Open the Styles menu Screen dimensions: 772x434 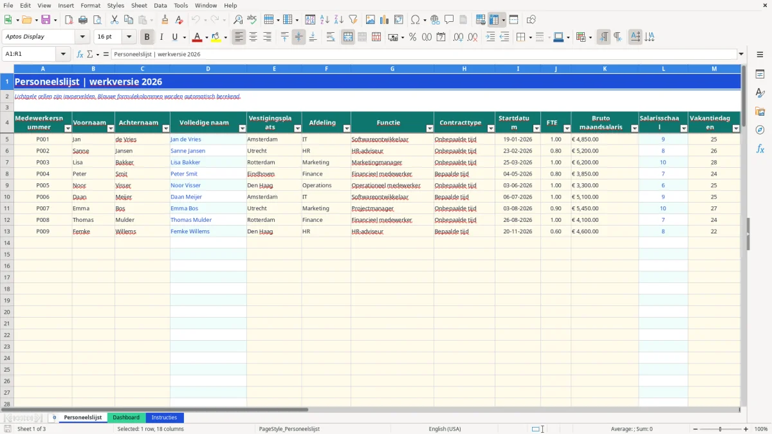(116, 5)
